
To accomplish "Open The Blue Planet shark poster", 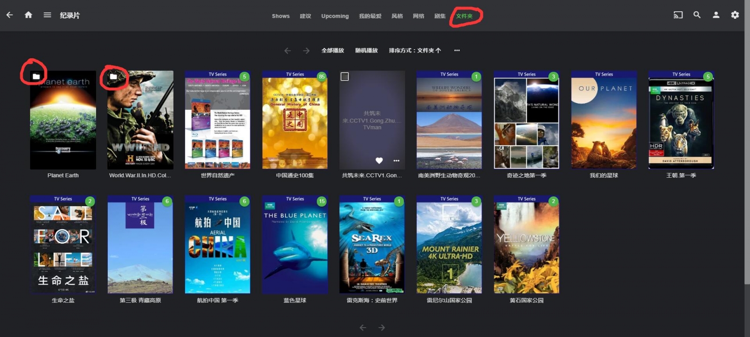I will (x=295, y=245).
